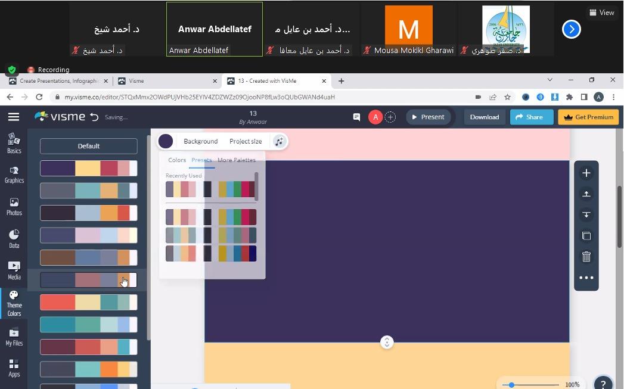
Task: Expand the View dropdown in meeting bar
Action: point(601,13)
